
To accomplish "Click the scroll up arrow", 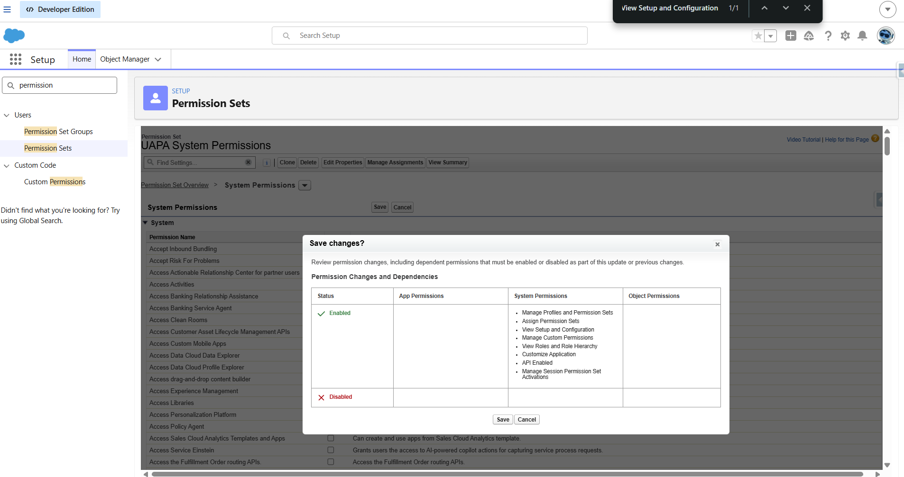I will point(887,131).
